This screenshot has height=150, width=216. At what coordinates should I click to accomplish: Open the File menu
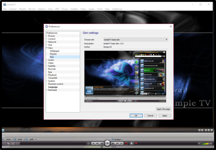(x=5, y=9)
